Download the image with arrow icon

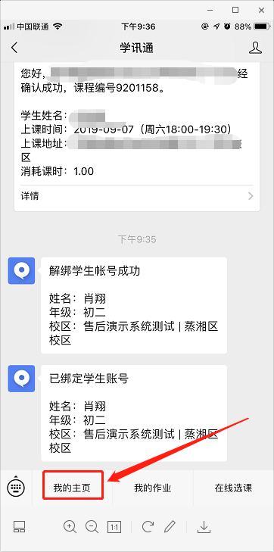click(204, 527)
